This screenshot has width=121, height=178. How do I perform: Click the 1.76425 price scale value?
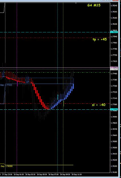click(x=114, y=154)
